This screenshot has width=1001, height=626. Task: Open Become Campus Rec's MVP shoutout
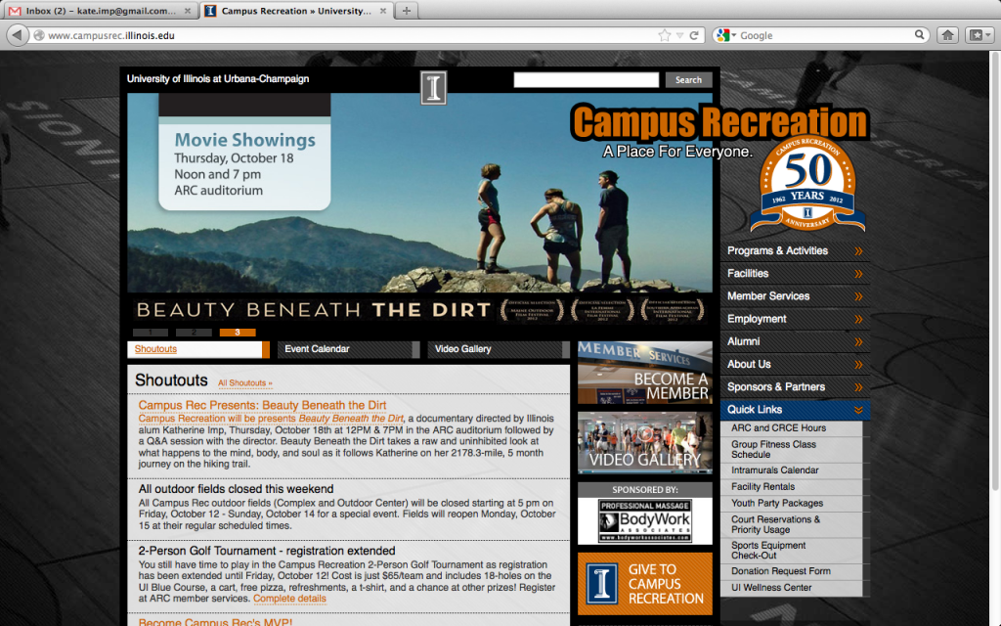(x=215, y=621)
